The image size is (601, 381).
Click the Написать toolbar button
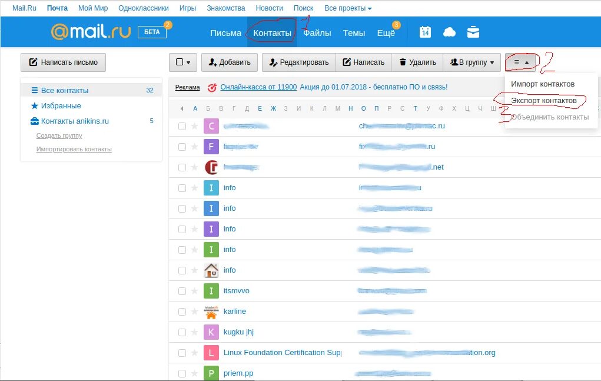click(363, 62)
